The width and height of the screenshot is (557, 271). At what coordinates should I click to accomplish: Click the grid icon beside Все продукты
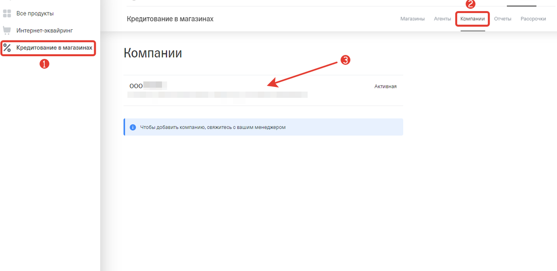coord(7,13)
